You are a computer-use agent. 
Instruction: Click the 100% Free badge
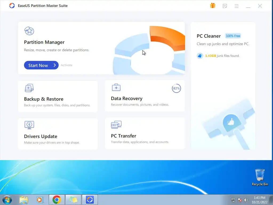[233, 36]
